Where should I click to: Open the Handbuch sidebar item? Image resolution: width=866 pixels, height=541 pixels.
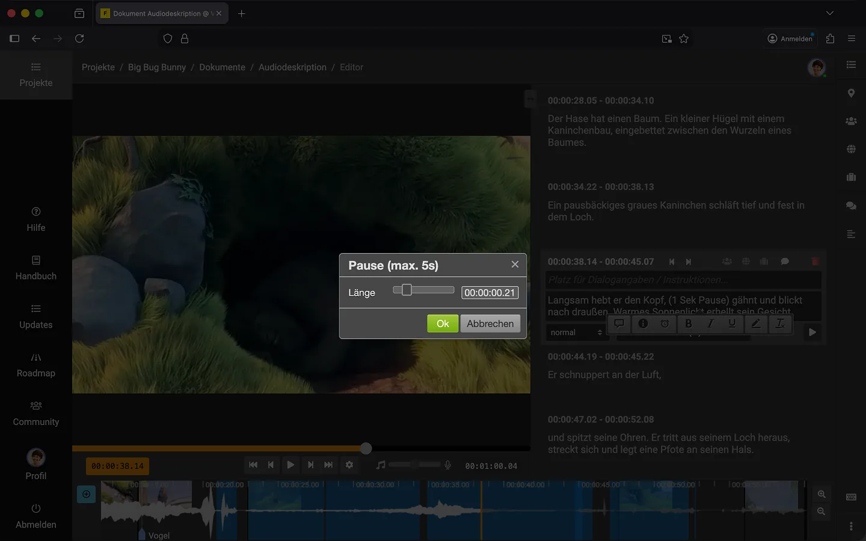(x=36, y=267)
